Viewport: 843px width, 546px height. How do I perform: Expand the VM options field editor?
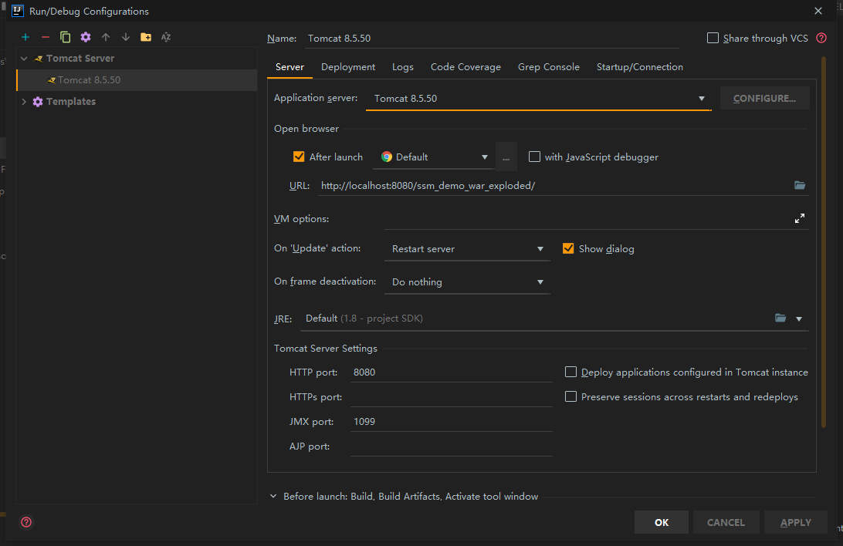coord(800,218)
